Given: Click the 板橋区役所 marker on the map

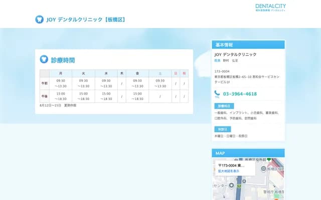Looking at the screenshot, I should pos(263,168).
